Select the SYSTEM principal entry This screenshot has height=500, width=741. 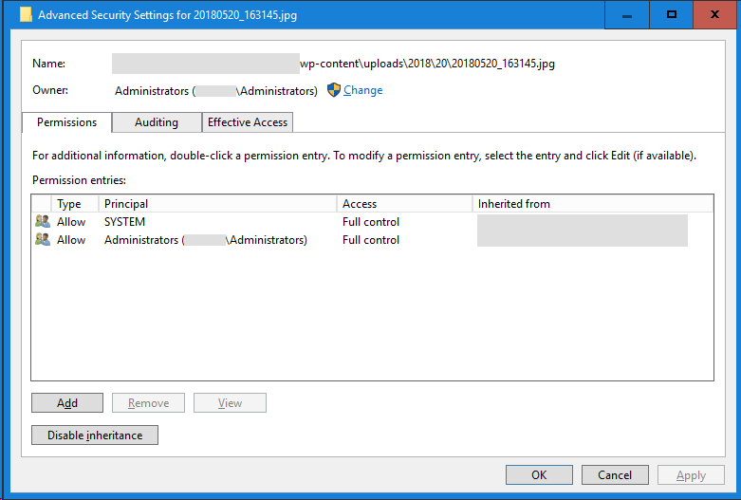point(124,222)
